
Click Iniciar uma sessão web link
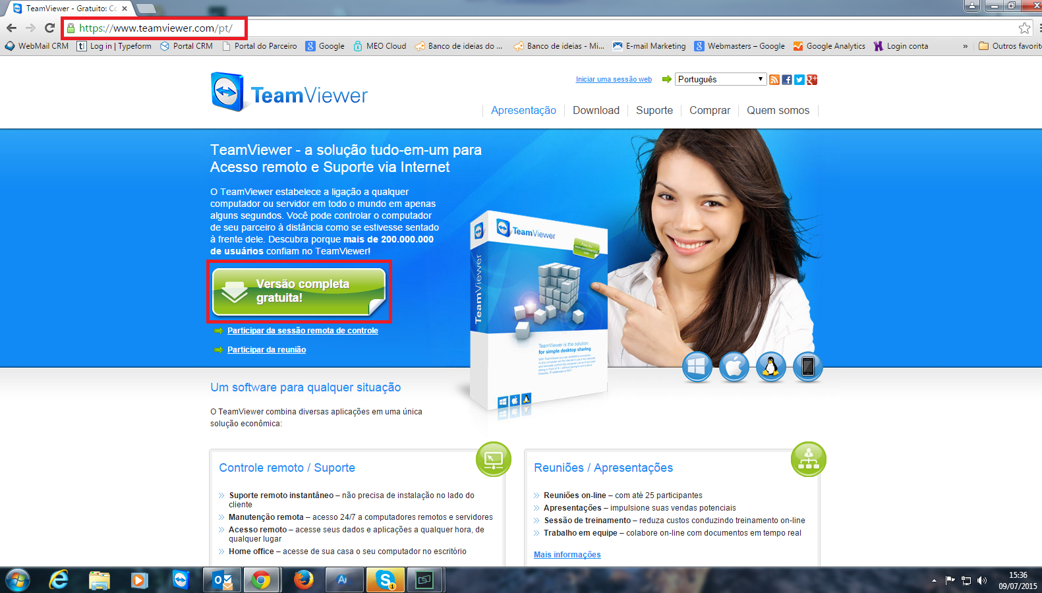pyautogui.click(x=614, y=79)
